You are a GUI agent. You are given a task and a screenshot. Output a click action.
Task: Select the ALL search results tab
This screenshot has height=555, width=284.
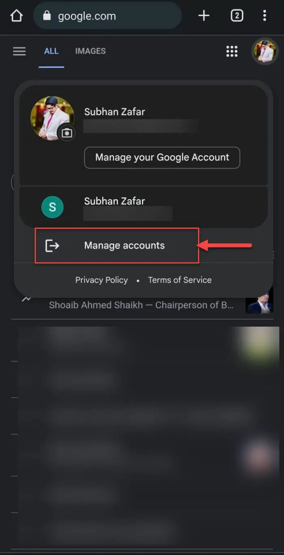click(x=51, y=51)
